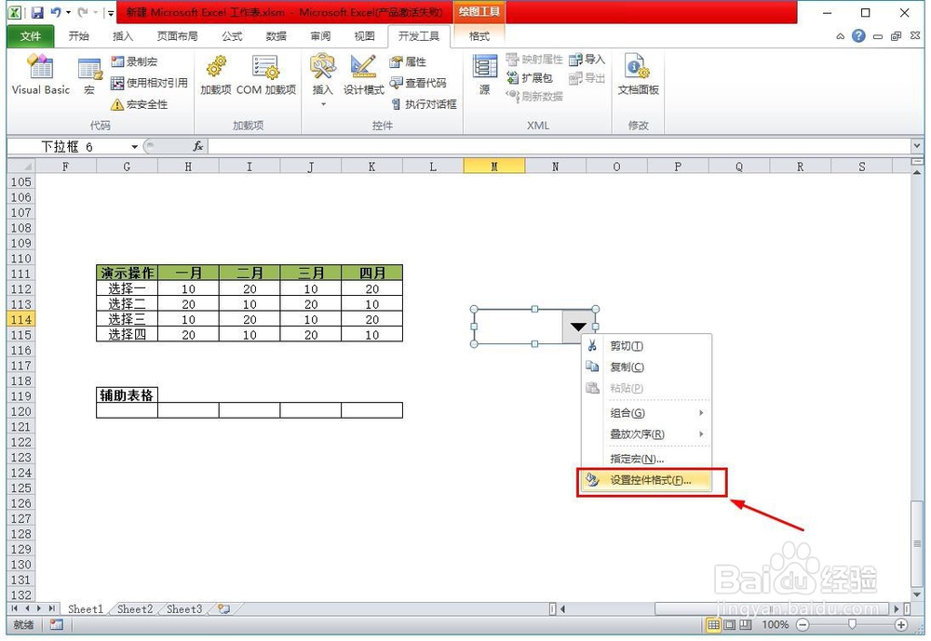Customize the Quick Access Toolbar dropdown

tap(111, 12)
